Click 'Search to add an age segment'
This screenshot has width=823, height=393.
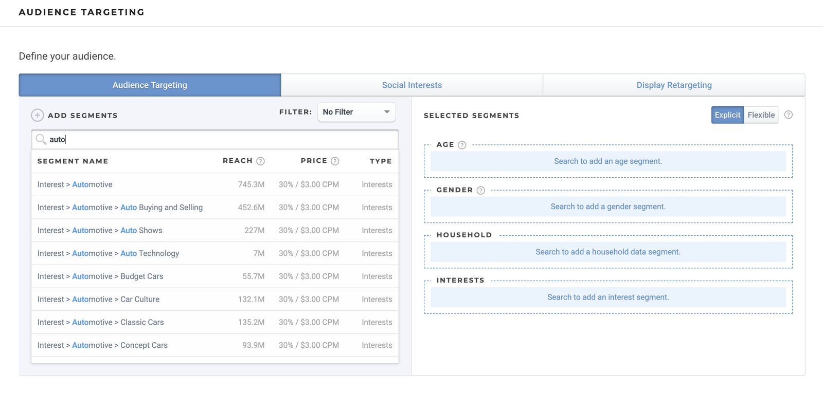point(608,161)
